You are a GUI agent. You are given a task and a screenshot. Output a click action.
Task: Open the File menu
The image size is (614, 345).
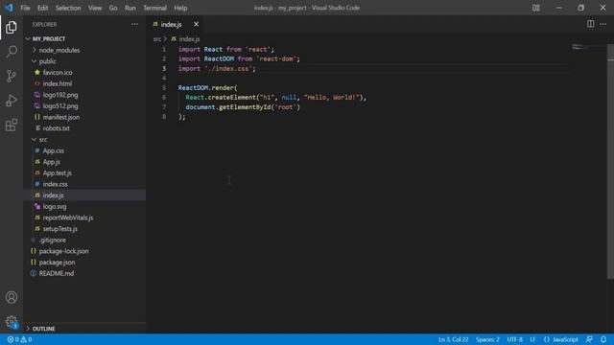coord(25,8)
